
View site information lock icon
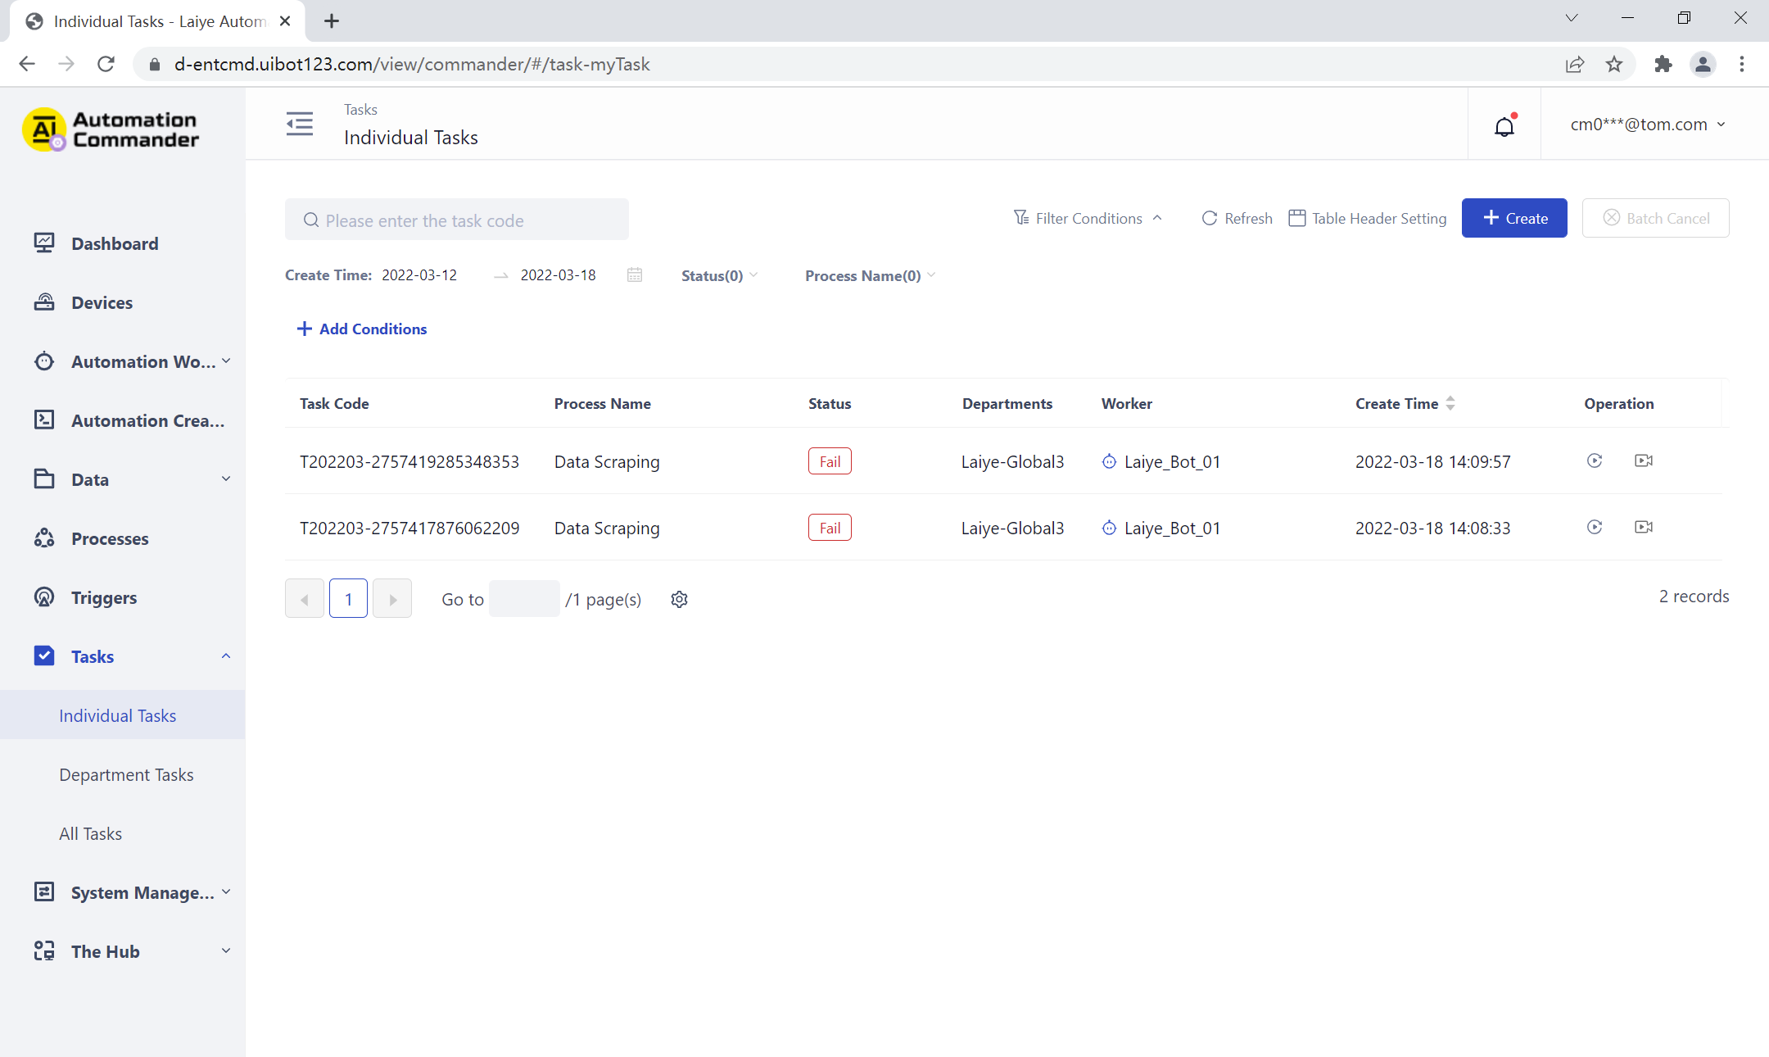[154, 64]
